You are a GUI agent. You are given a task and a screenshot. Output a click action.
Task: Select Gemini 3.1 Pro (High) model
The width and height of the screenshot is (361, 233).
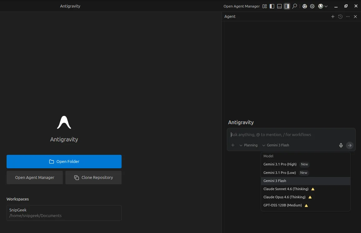click(305, 164)
